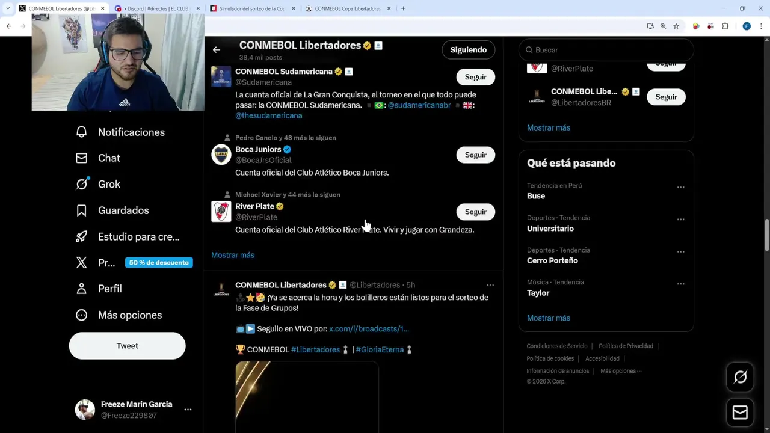Open a new browser tab
This screenshot has height=433, width=770.
(x=403, y=8)
